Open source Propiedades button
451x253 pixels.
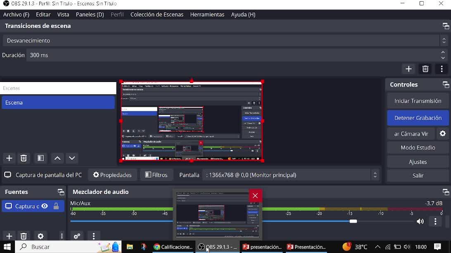click(112, 175)
